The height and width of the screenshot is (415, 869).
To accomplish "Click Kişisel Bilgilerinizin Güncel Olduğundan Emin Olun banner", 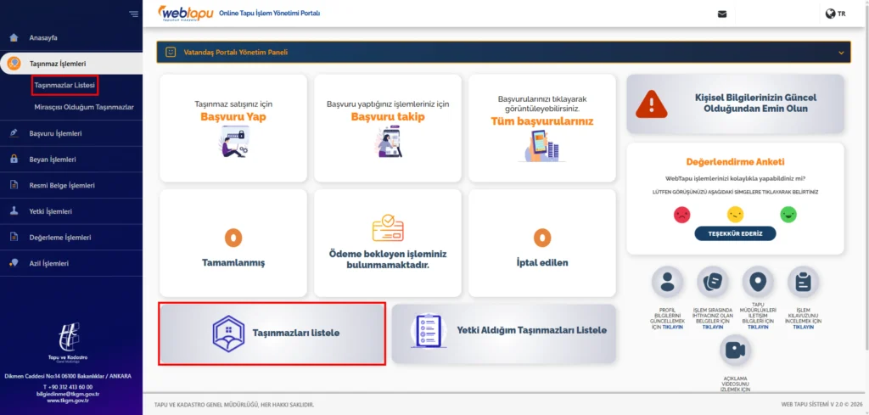I will click(735, 104).
